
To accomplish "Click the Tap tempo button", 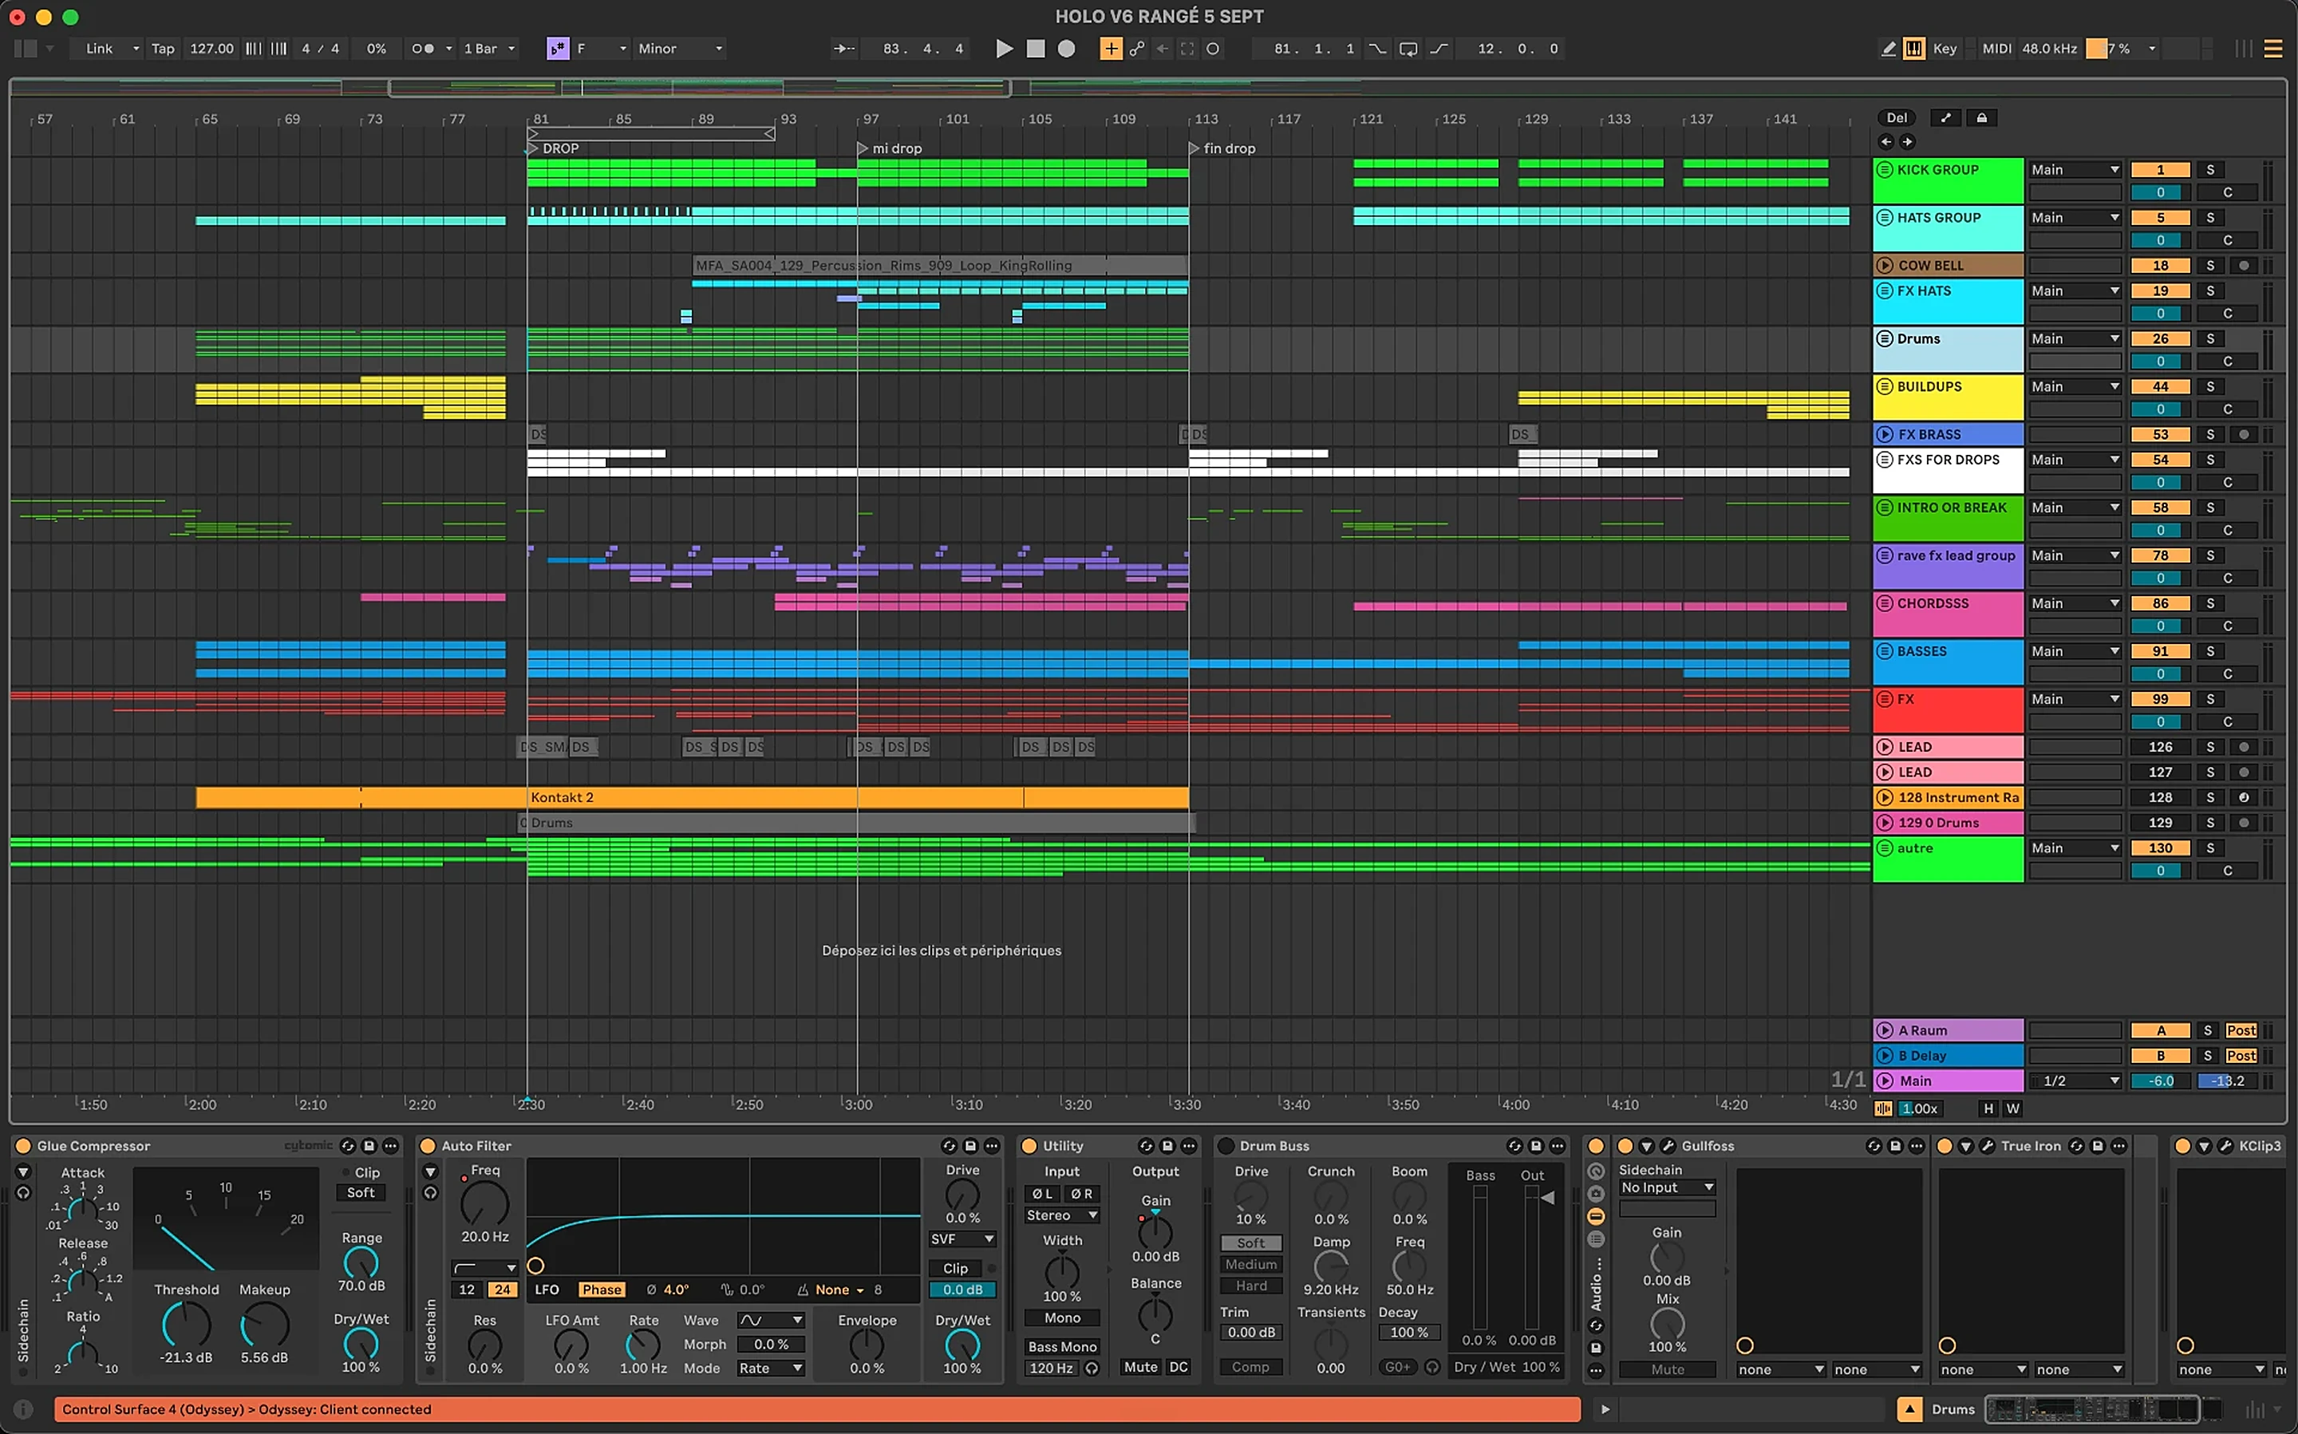I will [163, 49].
